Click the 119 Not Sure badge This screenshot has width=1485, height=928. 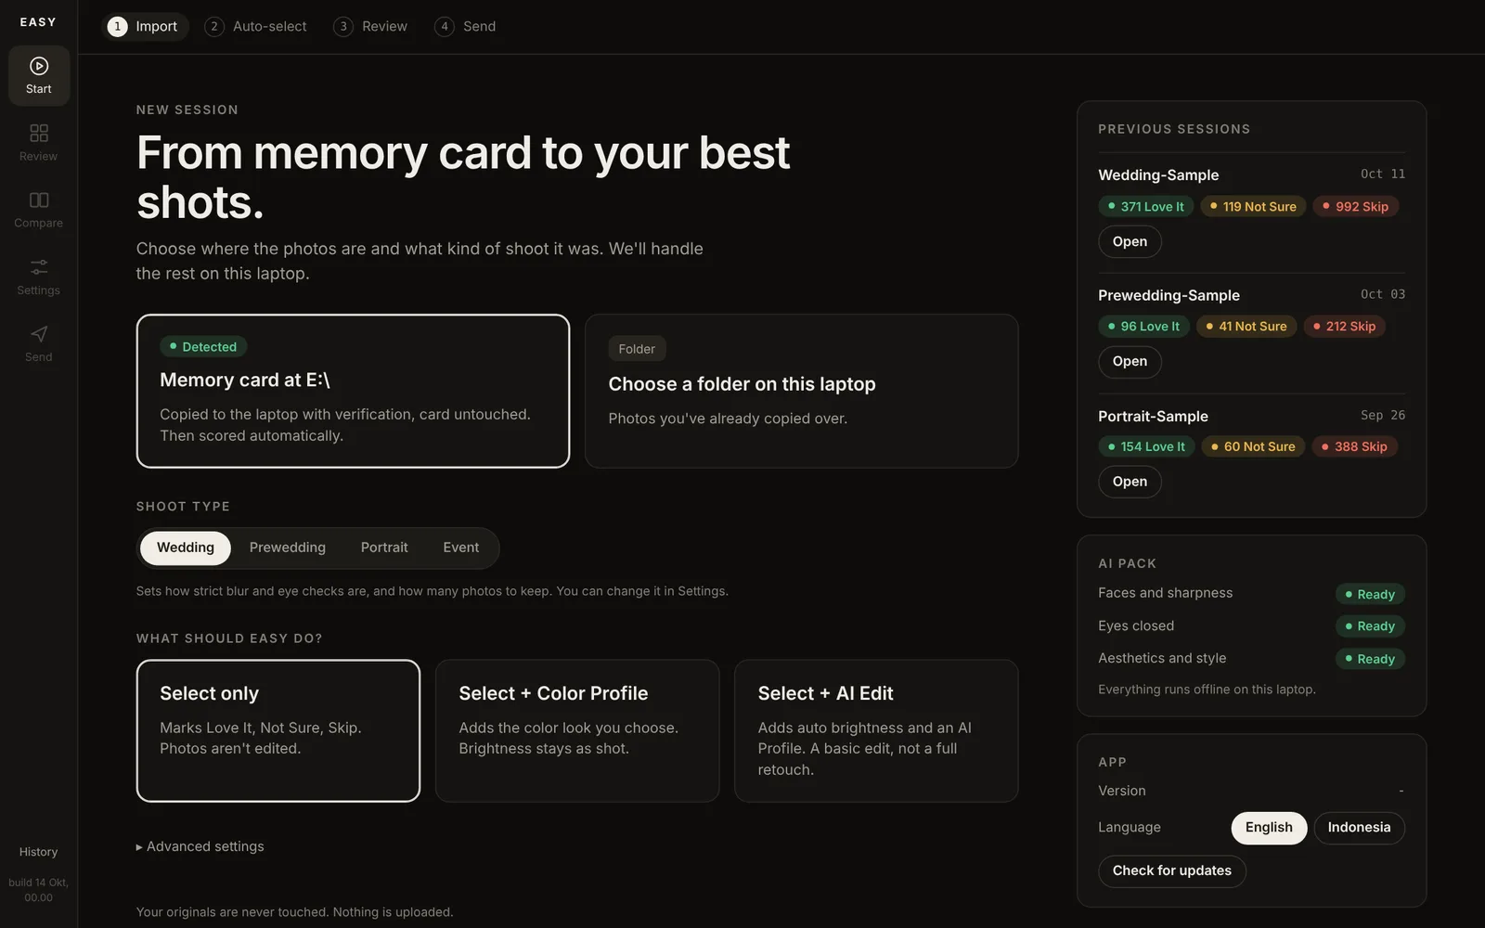[1254, 206]
